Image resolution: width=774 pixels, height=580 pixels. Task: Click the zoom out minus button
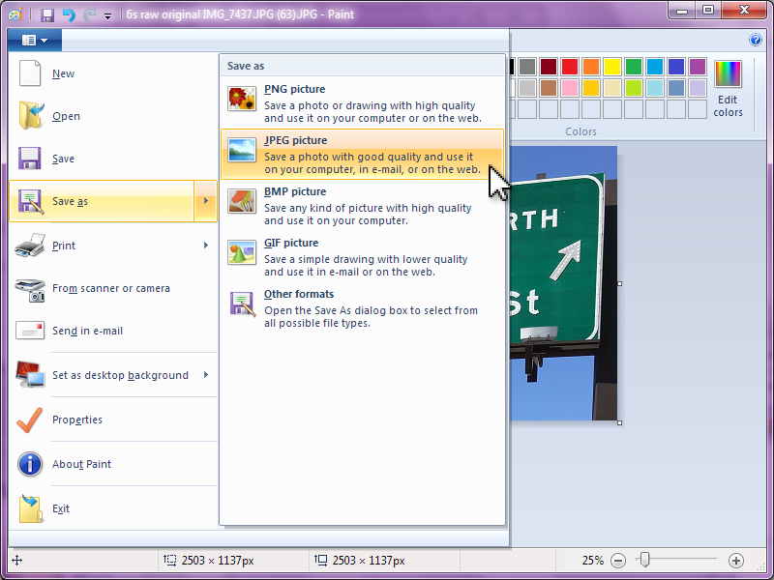click(618, 561)
